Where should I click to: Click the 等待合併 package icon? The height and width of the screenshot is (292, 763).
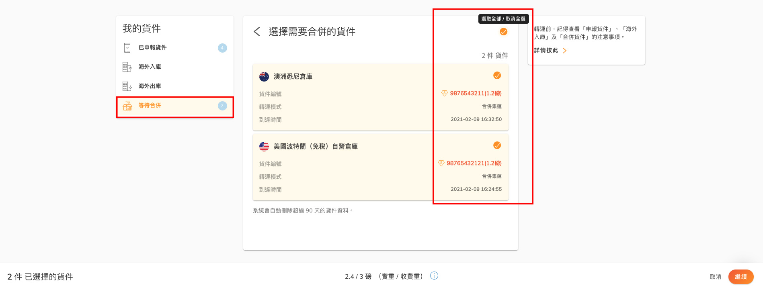tap(127, 106)
